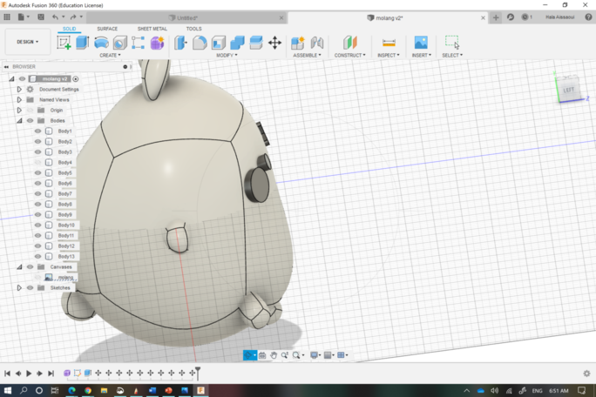Select the Create Sketch tool
The height and width of the screenshot is (397, 596).
(x=64, y=42)
